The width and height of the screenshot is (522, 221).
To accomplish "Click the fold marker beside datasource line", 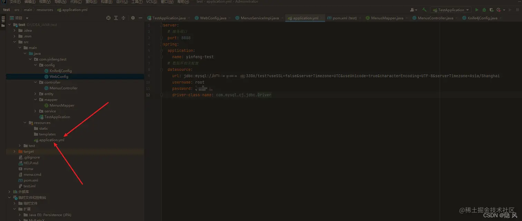I will coord(161,70).
